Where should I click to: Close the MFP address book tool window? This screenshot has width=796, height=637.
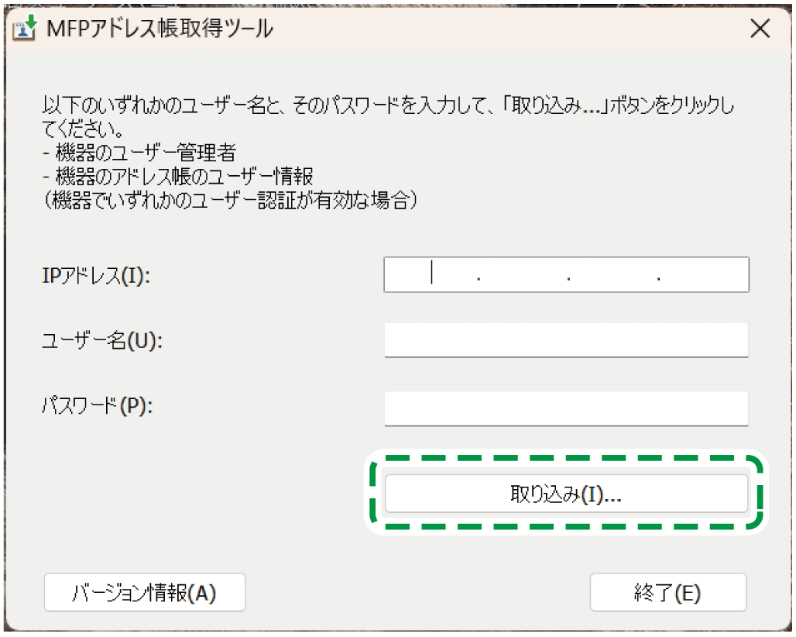[760, 29]
